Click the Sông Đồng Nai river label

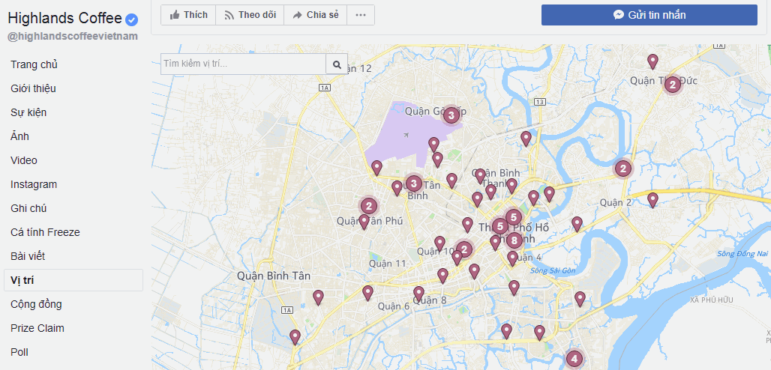(x=742, y=254)
